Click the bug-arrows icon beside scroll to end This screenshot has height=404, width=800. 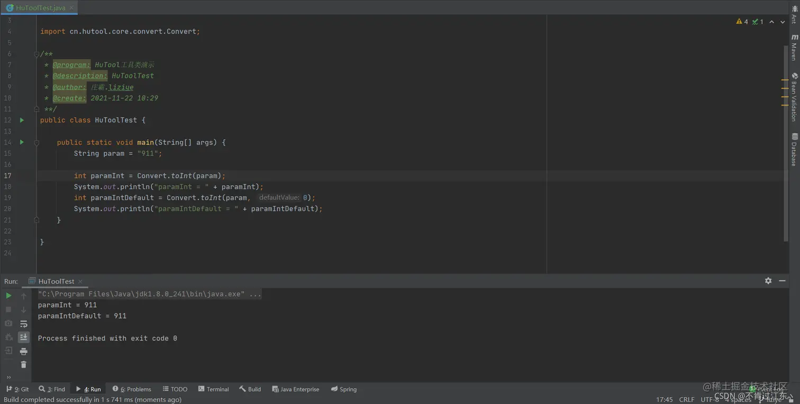(8, 337)
